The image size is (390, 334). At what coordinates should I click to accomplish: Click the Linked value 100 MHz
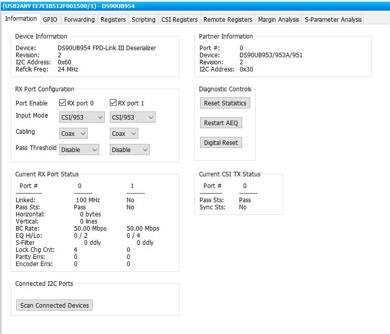(x=88, y=200)
